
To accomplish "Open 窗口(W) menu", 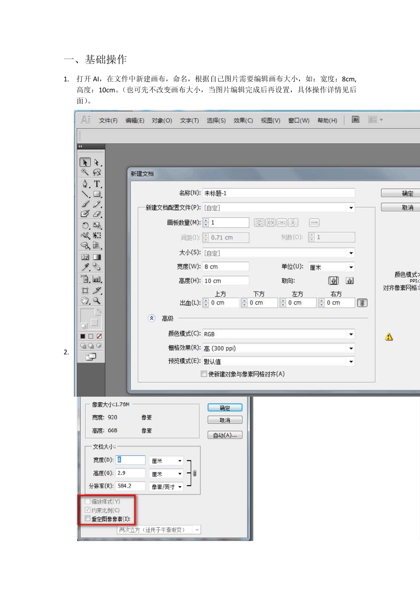I will 299,120.
